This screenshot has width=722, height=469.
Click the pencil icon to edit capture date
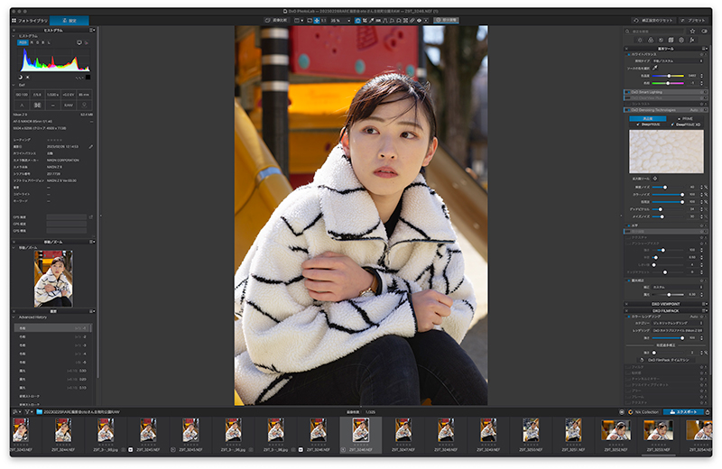91,147
